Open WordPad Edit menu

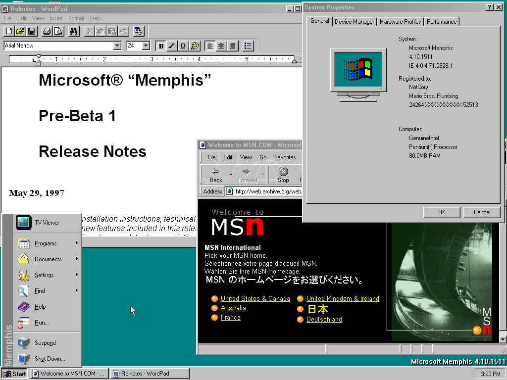coord(22,18)
